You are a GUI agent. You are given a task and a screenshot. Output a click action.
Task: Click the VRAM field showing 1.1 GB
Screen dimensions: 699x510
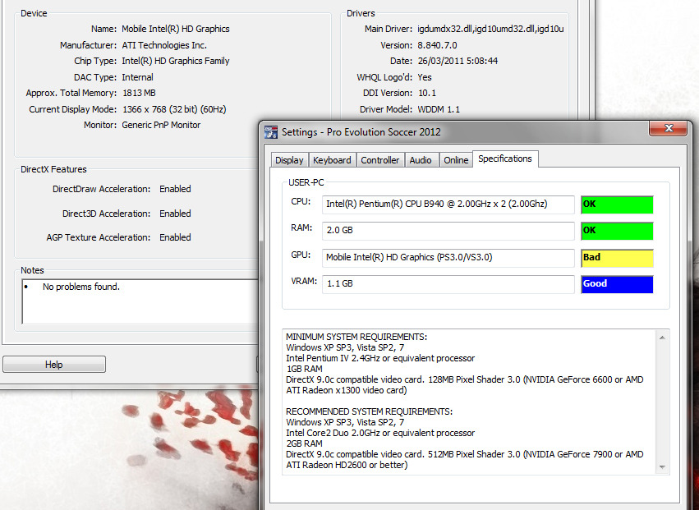[448, 283]
